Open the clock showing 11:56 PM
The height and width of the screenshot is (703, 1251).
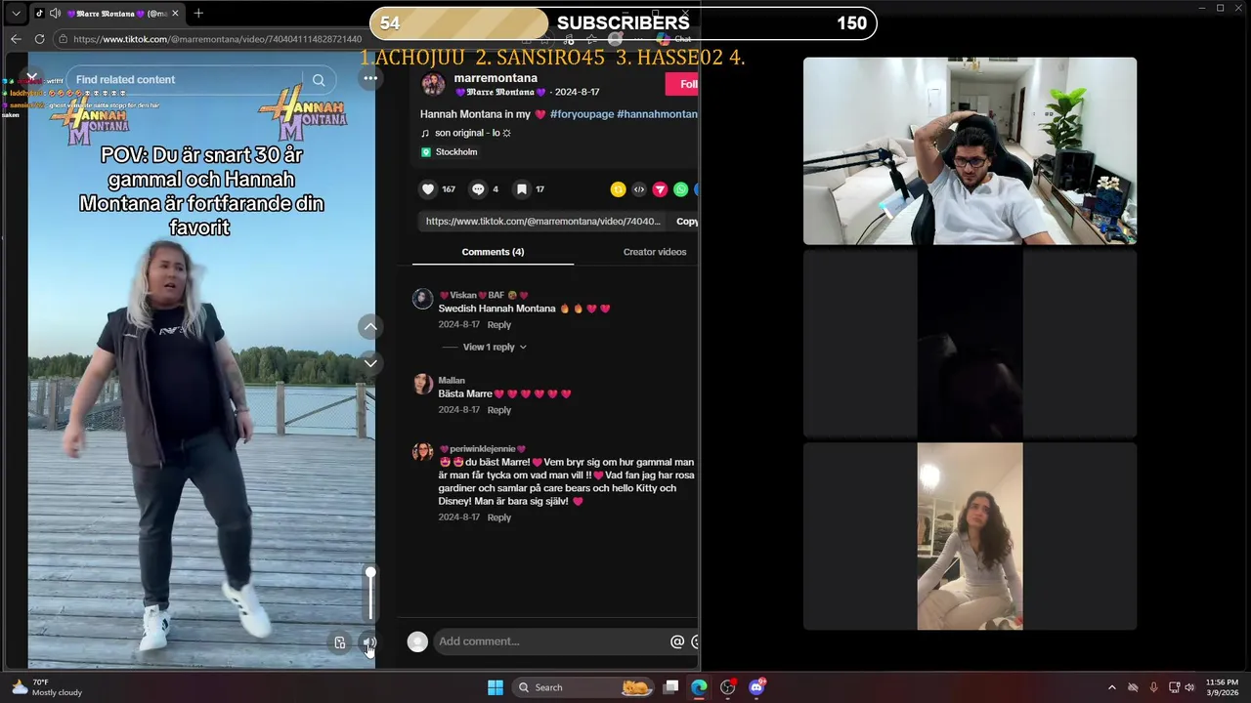(1222, 687)
